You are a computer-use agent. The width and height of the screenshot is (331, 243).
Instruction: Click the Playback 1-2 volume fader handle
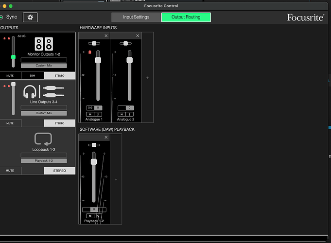pos(94,162)
